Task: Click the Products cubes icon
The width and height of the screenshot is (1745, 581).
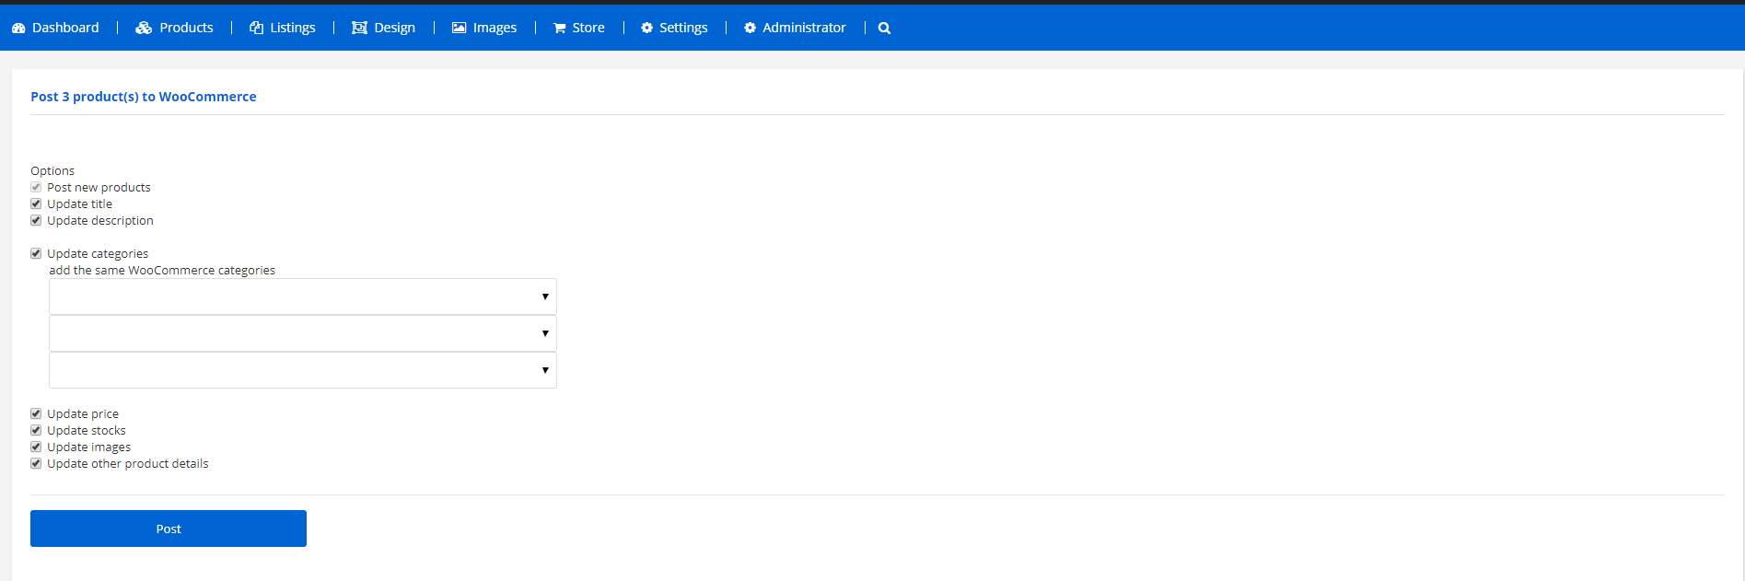Action: click(144, 28)
